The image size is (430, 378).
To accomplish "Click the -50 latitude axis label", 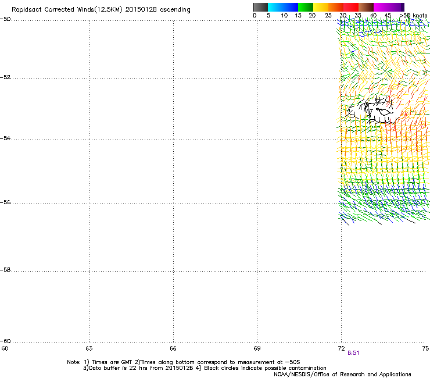I will click(5, 19).
